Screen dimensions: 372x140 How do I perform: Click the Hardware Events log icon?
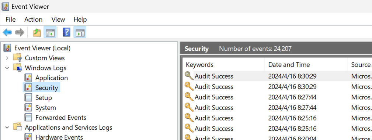(28, 137)
